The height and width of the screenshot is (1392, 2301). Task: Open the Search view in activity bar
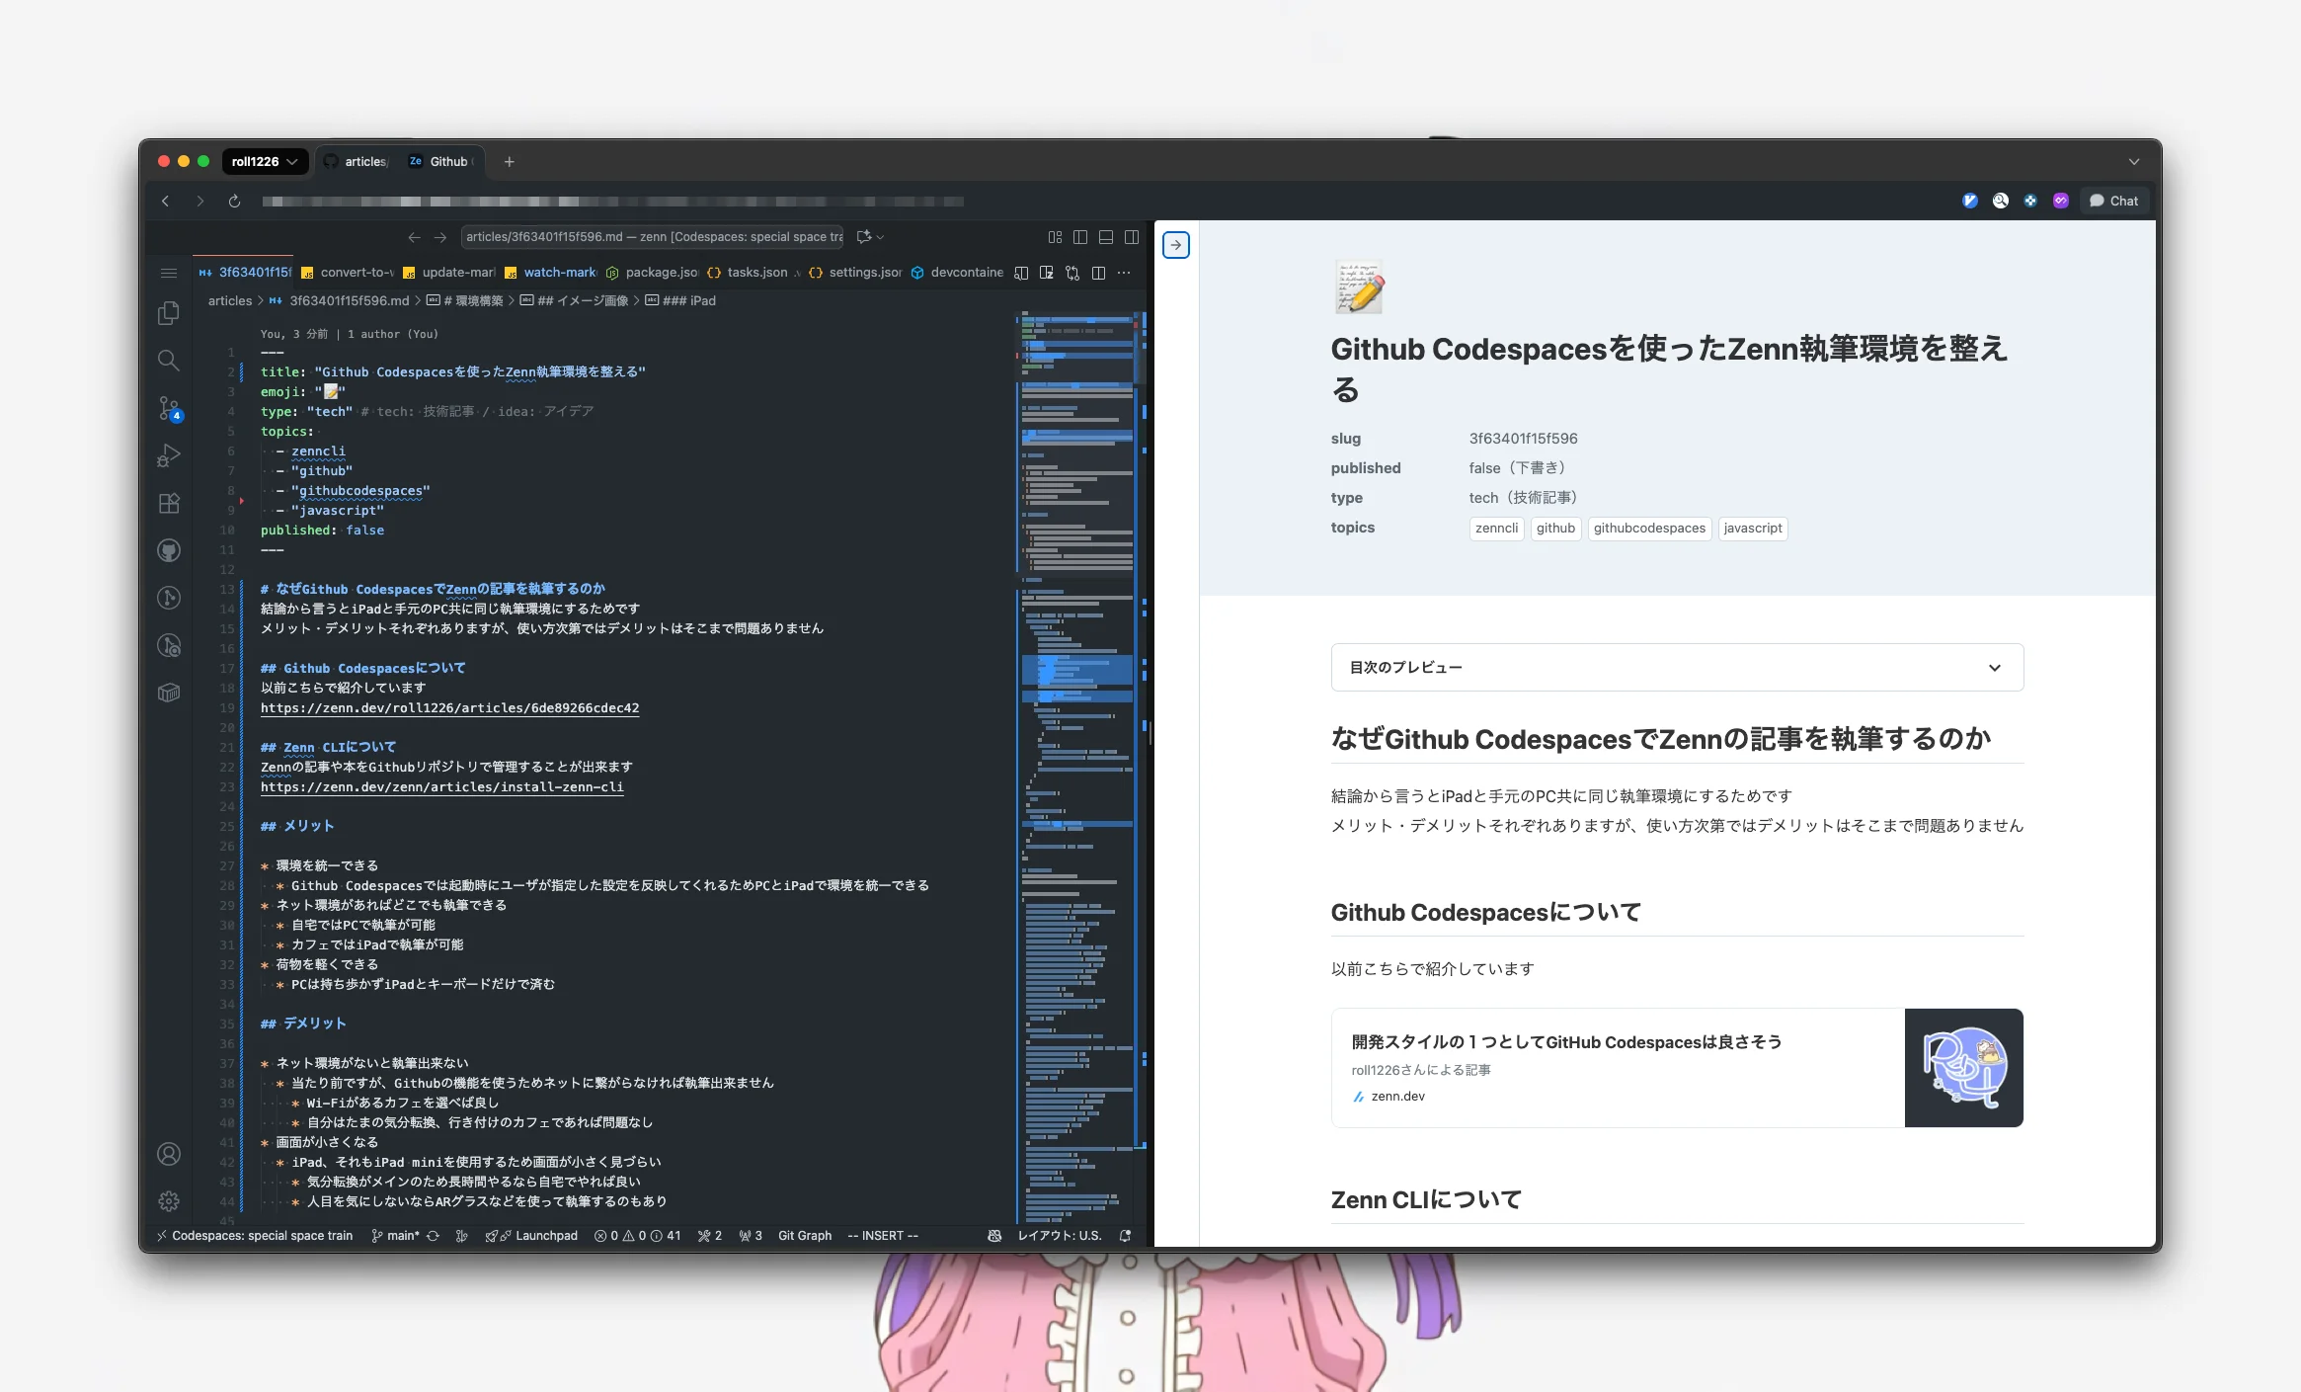[x=169, y=360]
